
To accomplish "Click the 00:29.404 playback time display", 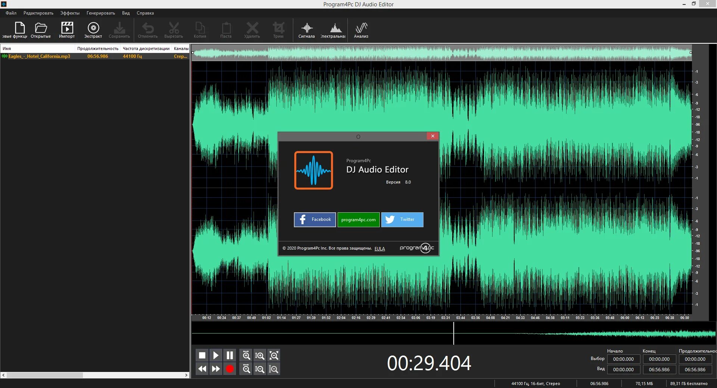I will [x=429, y=363].
